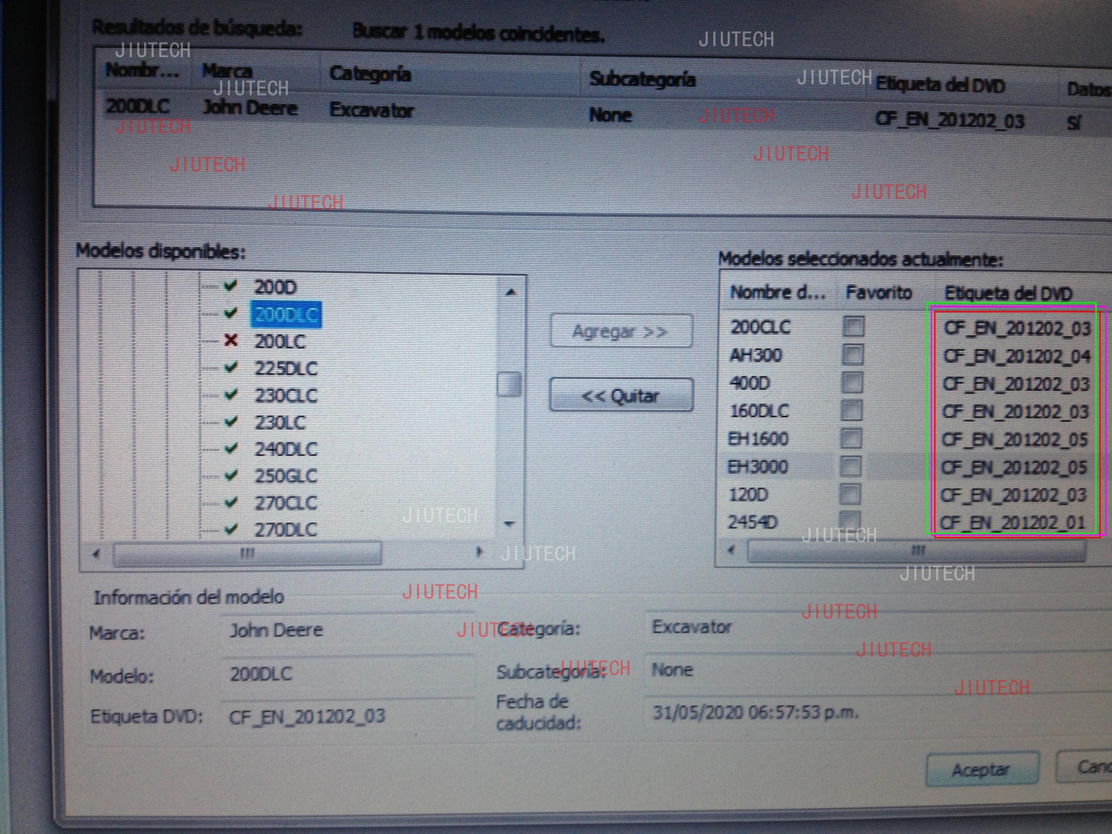This screenshot has height=834, width=1112.
Task: Click green checkmark icon beside 225DLC
Action: [x=230, y=368]
